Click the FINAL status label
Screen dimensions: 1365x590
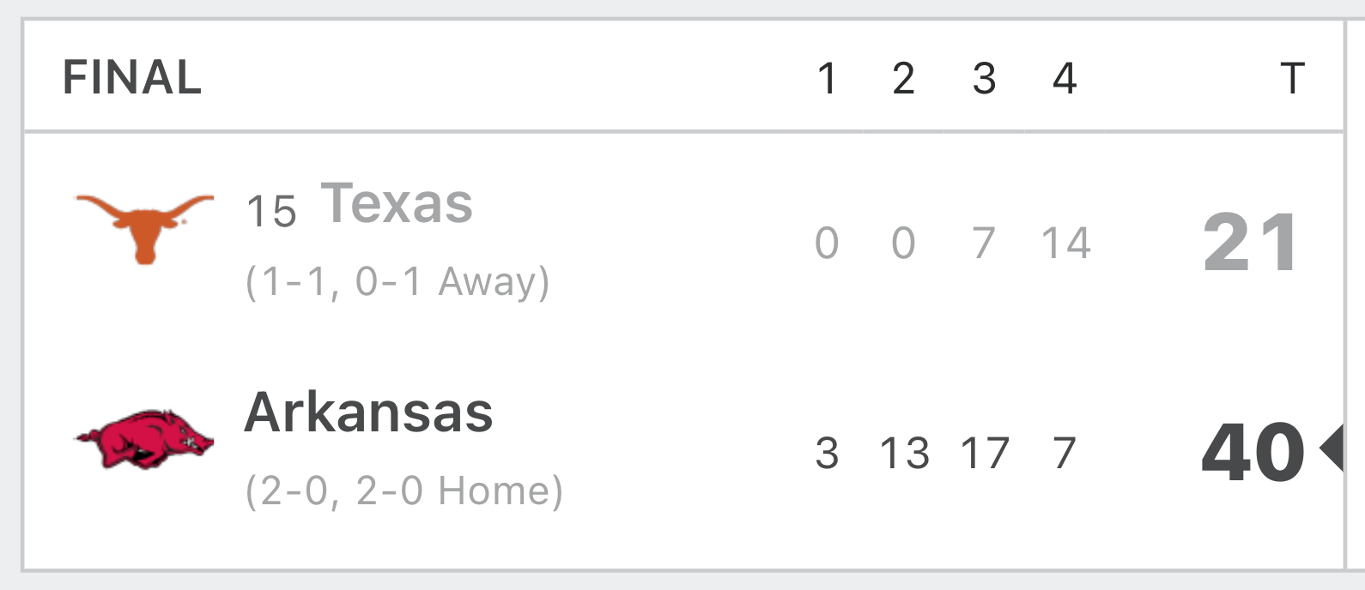click(132, 78)
